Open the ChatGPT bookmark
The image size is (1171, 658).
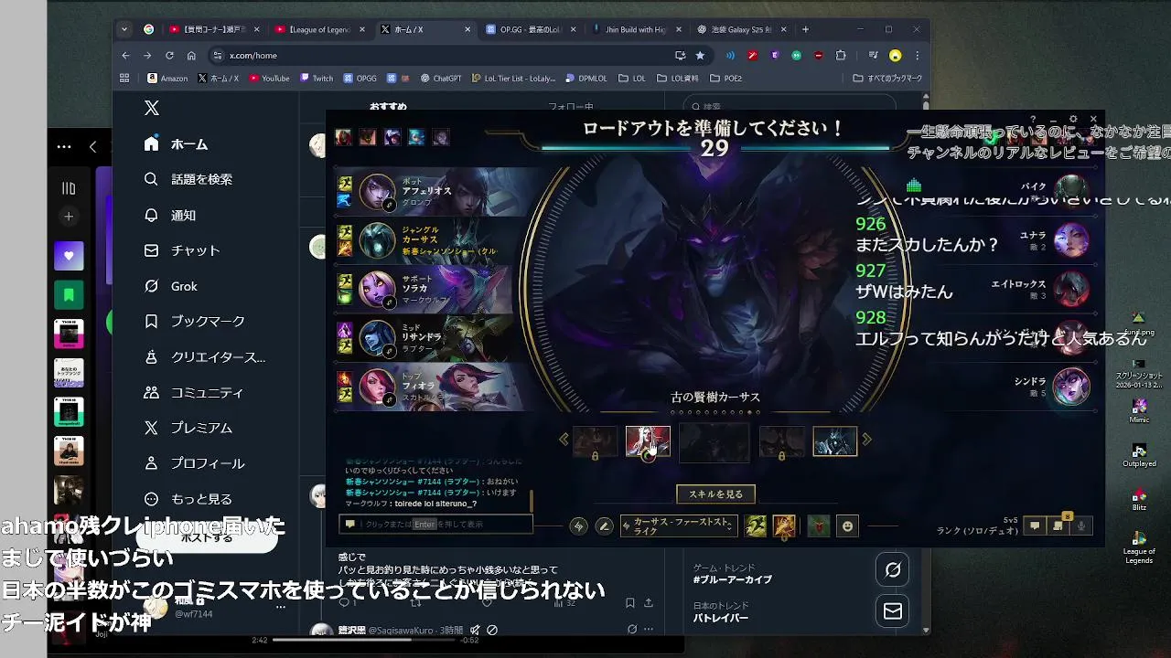coord(441,79)
